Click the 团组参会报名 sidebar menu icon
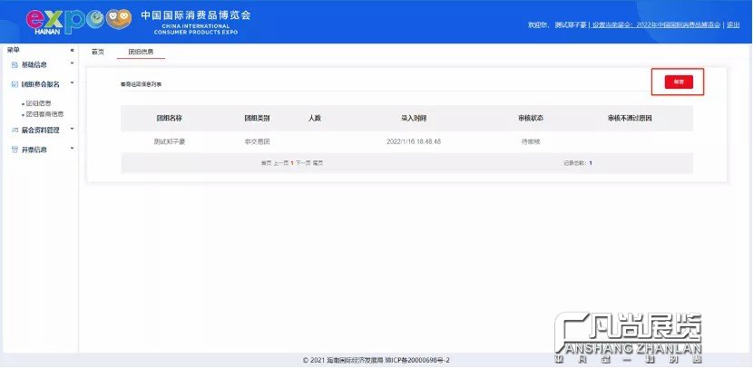 [14, 84]
